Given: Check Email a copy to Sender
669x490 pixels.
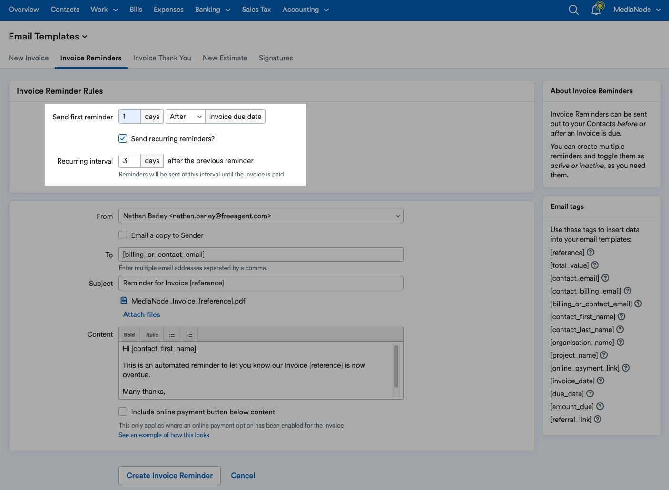Looking at the screenshot, I should [x=123, y=235].
